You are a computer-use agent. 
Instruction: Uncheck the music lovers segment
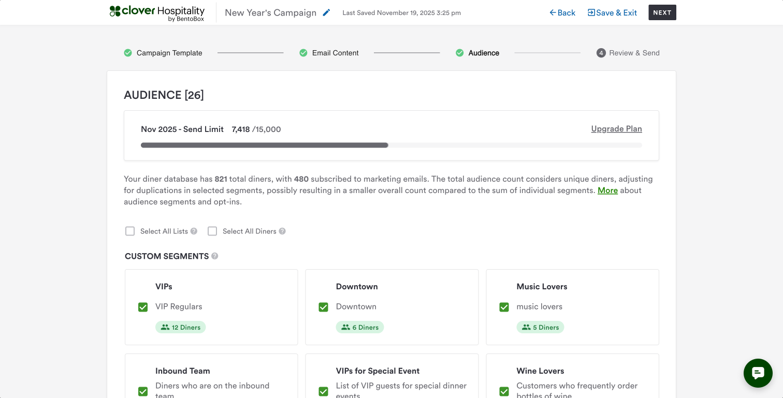click(x=504, y=307)
